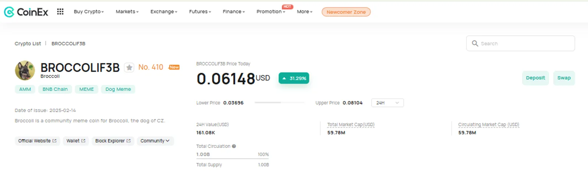Viewport: 588px width, 179px height.
Task: Expand the Finance menu
Action: click(234, 12)
